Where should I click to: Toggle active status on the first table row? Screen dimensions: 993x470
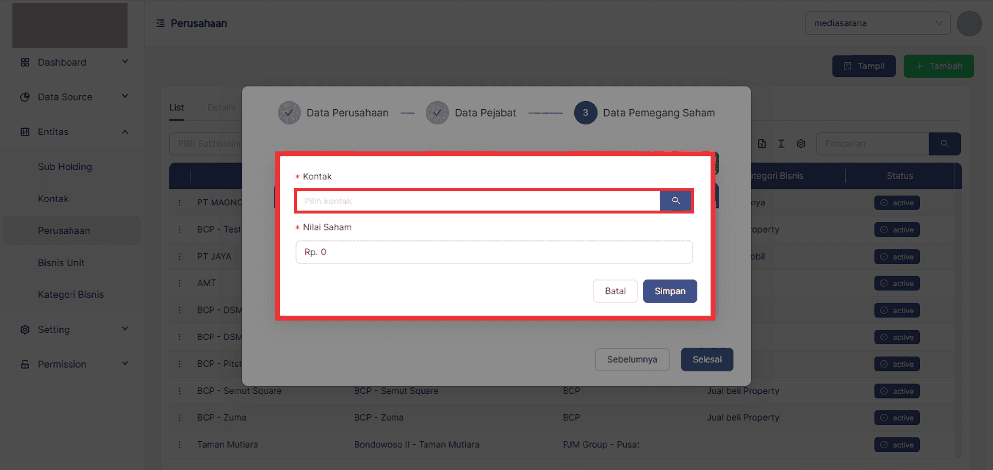tap(897, 203)
